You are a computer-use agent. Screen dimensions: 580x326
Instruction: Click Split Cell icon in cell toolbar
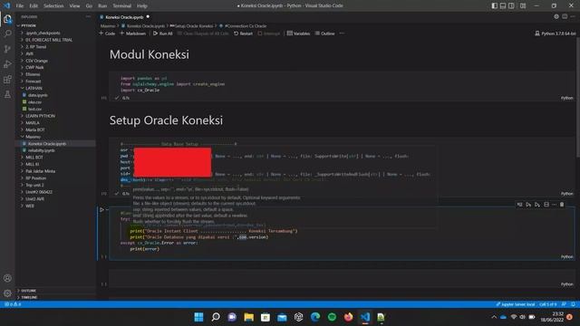(546, 205)
